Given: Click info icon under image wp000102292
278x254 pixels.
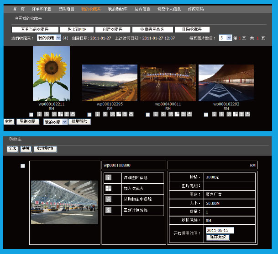Looking at the screenshot, I should (x=214, y=114).
